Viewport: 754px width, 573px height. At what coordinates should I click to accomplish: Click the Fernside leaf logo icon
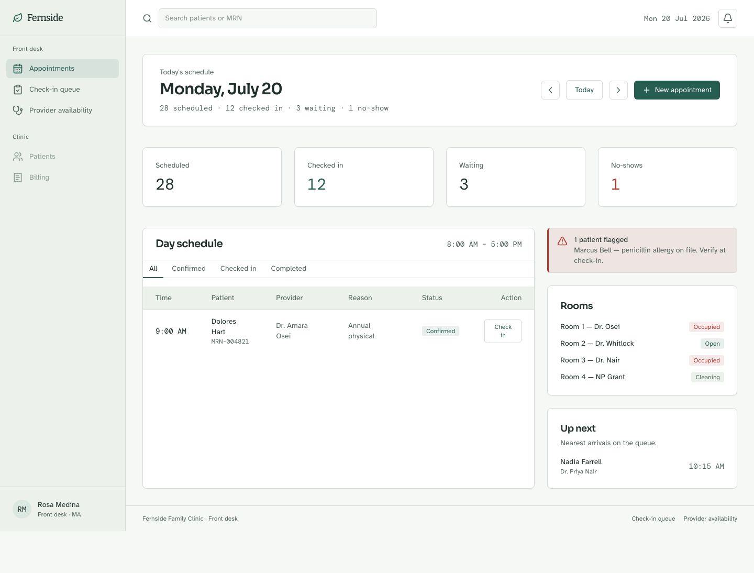tap(18, 18)
